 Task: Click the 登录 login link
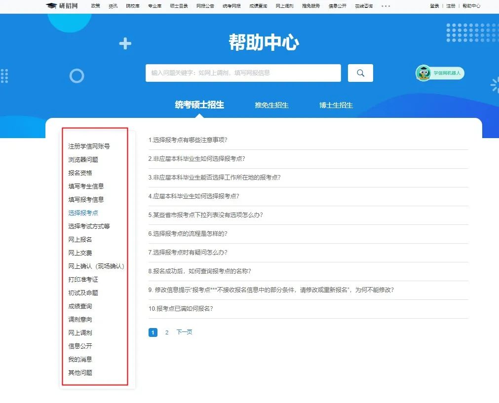(x=434, y=6)
